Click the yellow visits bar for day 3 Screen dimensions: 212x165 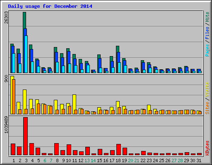coord(24,99)
